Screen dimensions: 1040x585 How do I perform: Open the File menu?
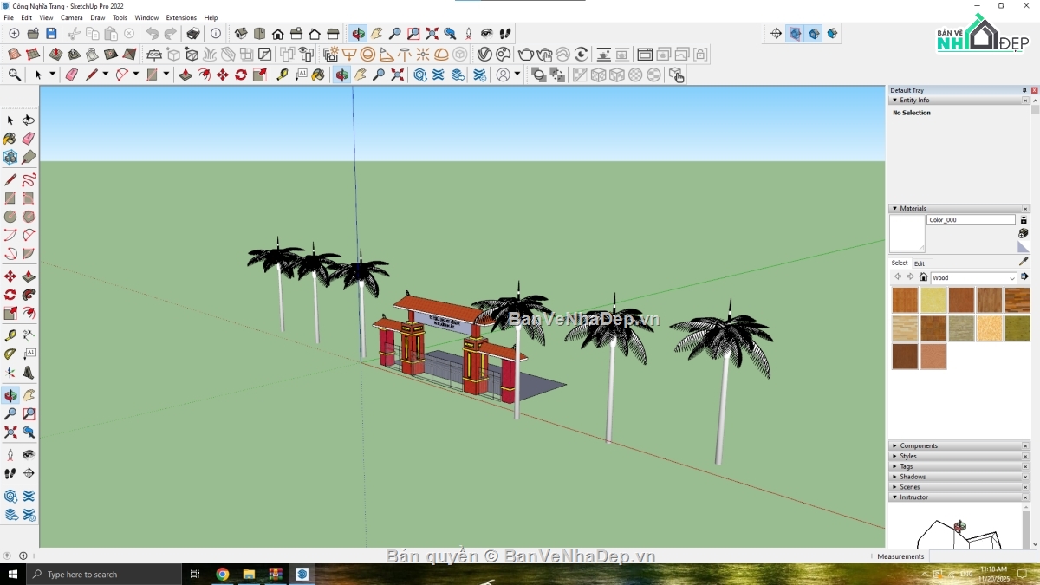tap(9, 17)
